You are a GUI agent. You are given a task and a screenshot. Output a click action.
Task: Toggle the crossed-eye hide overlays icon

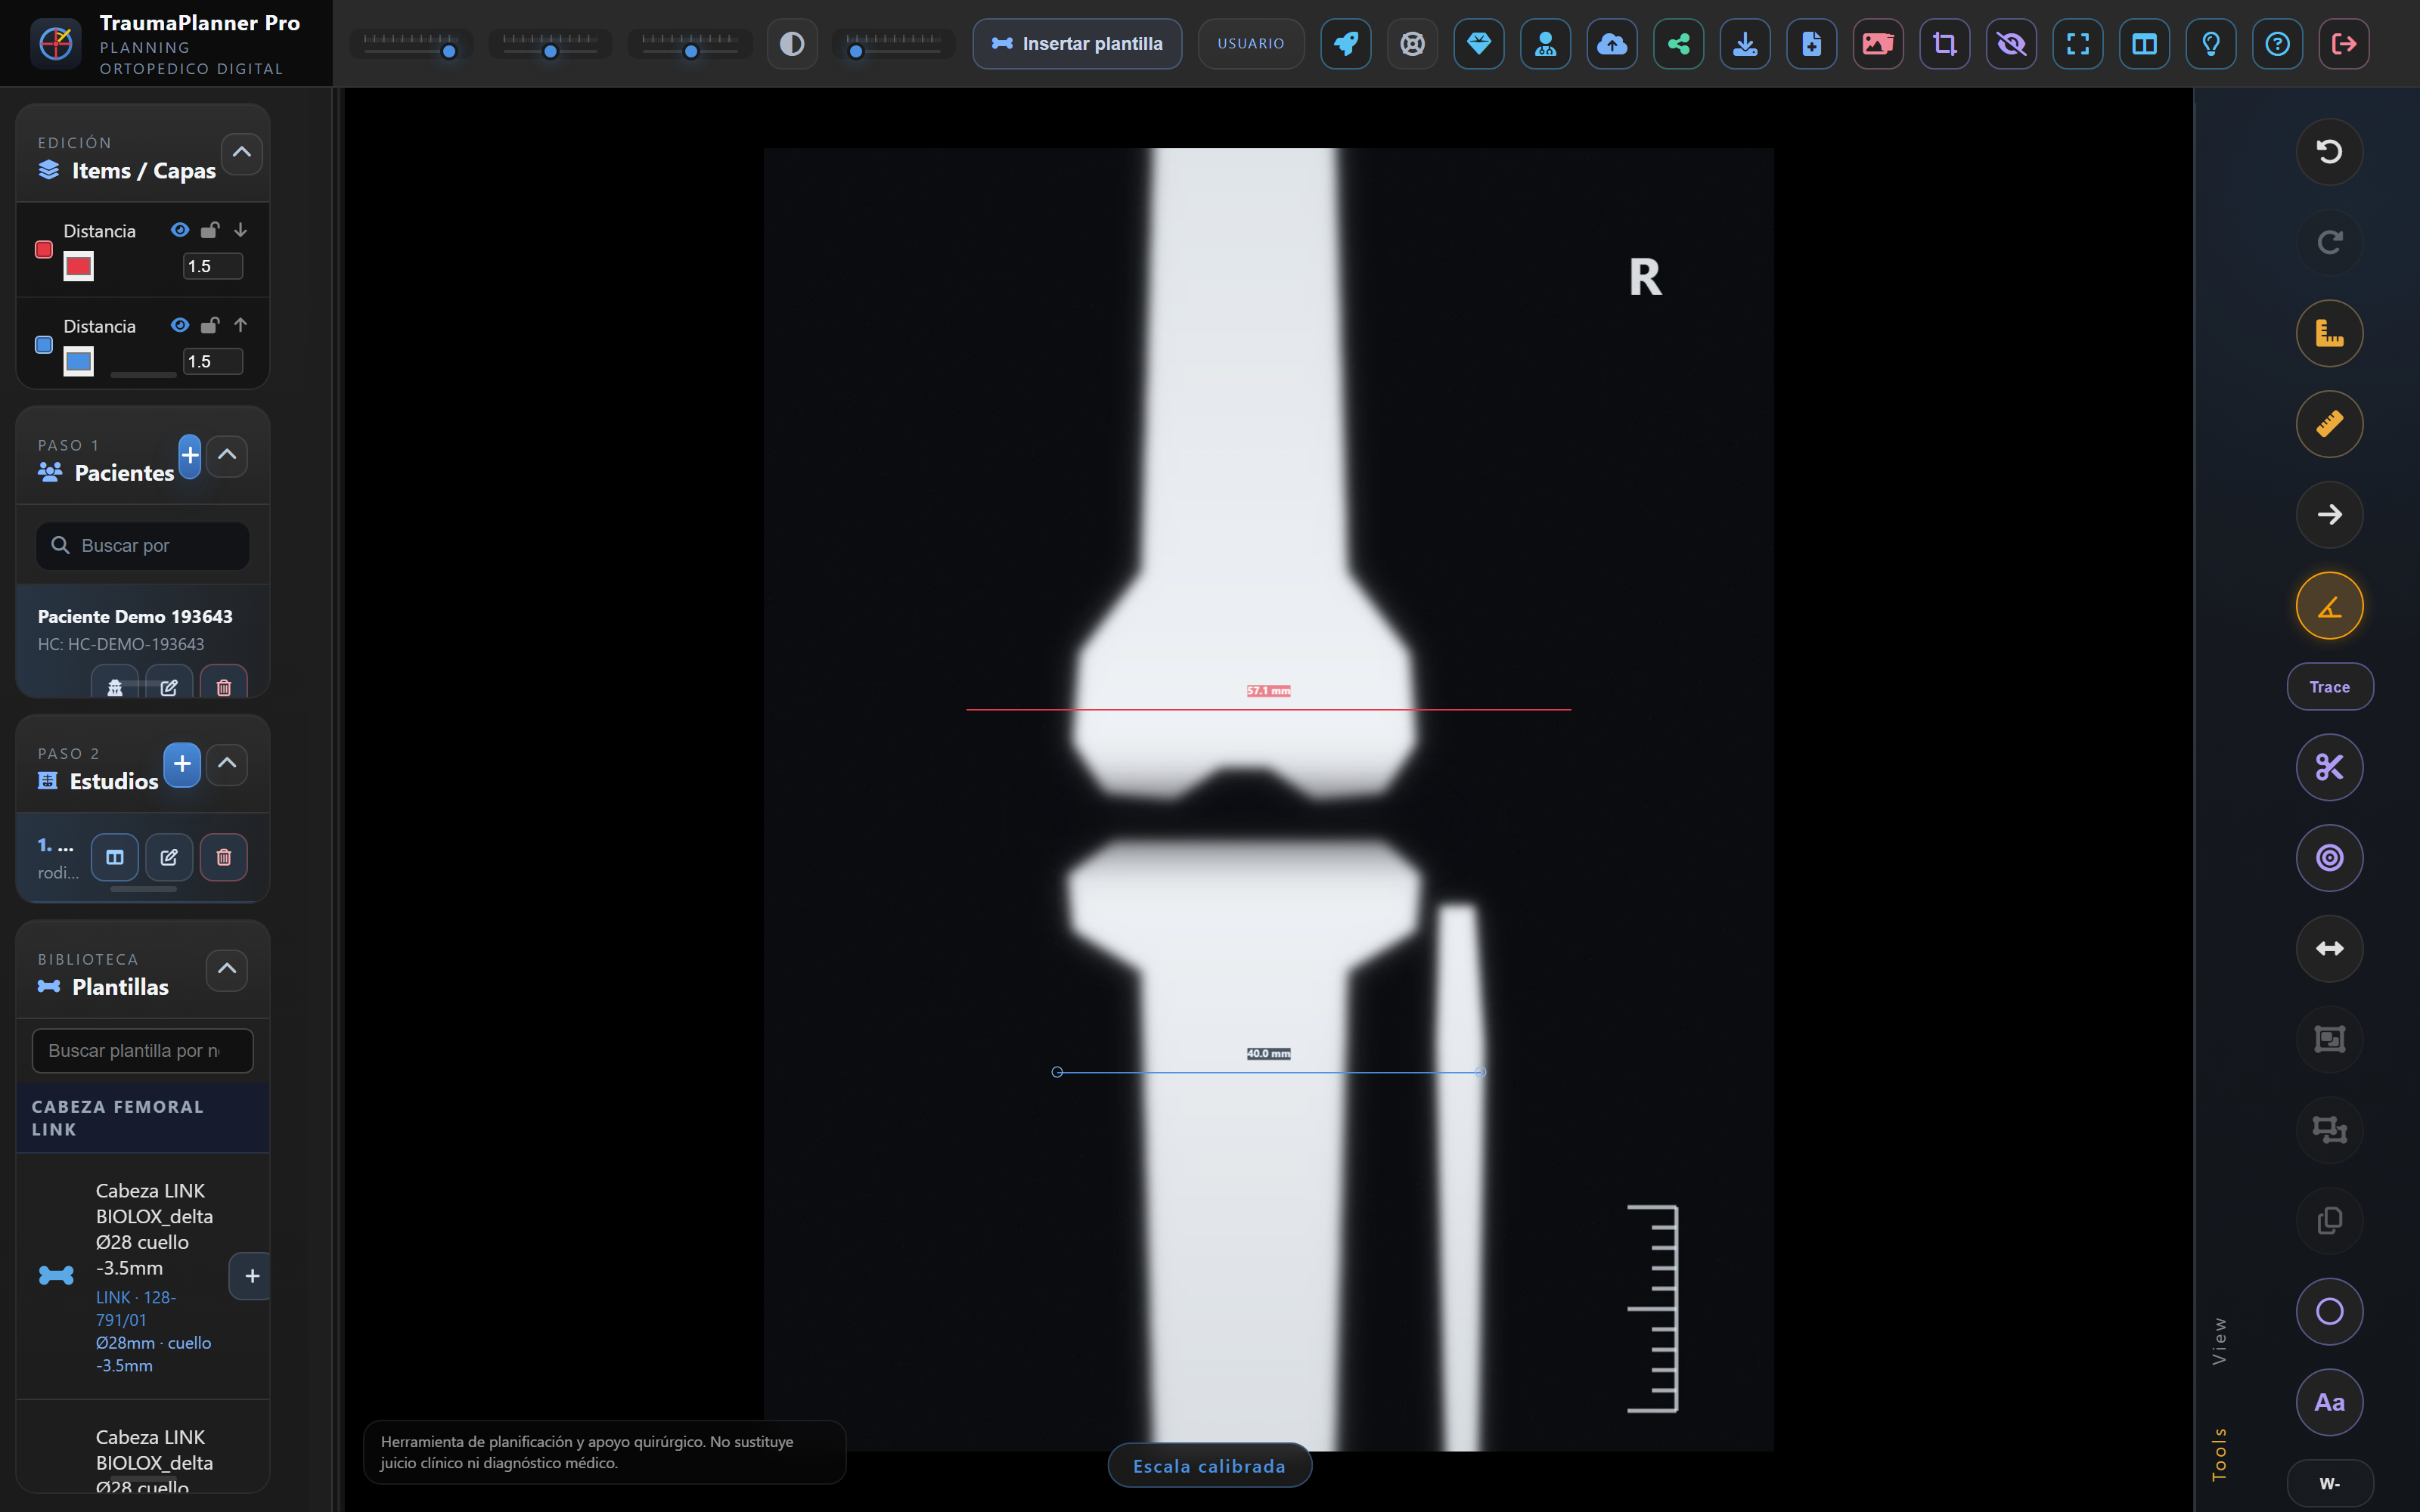pyautogui.click(x=2011, y=44)
